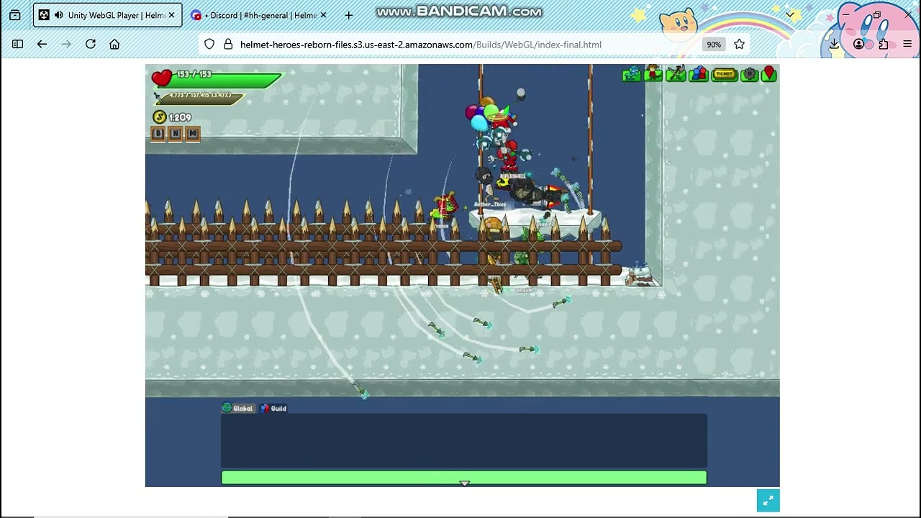The height and width of the screenshot is (518, 921).
Task: Click the tracking protection shield icon
Action: coord(209,44)
